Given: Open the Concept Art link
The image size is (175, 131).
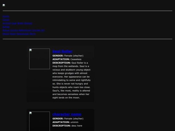Looking at the screenshot, I should pyautogui.click(x=38, y=30).
